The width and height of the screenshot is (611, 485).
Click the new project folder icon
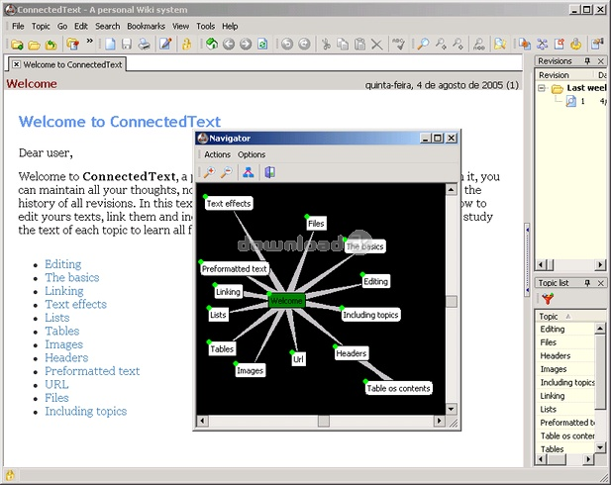coord(17,45)
